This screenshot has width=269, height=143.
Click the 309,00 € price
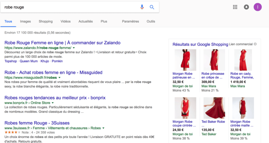point(208,82)
